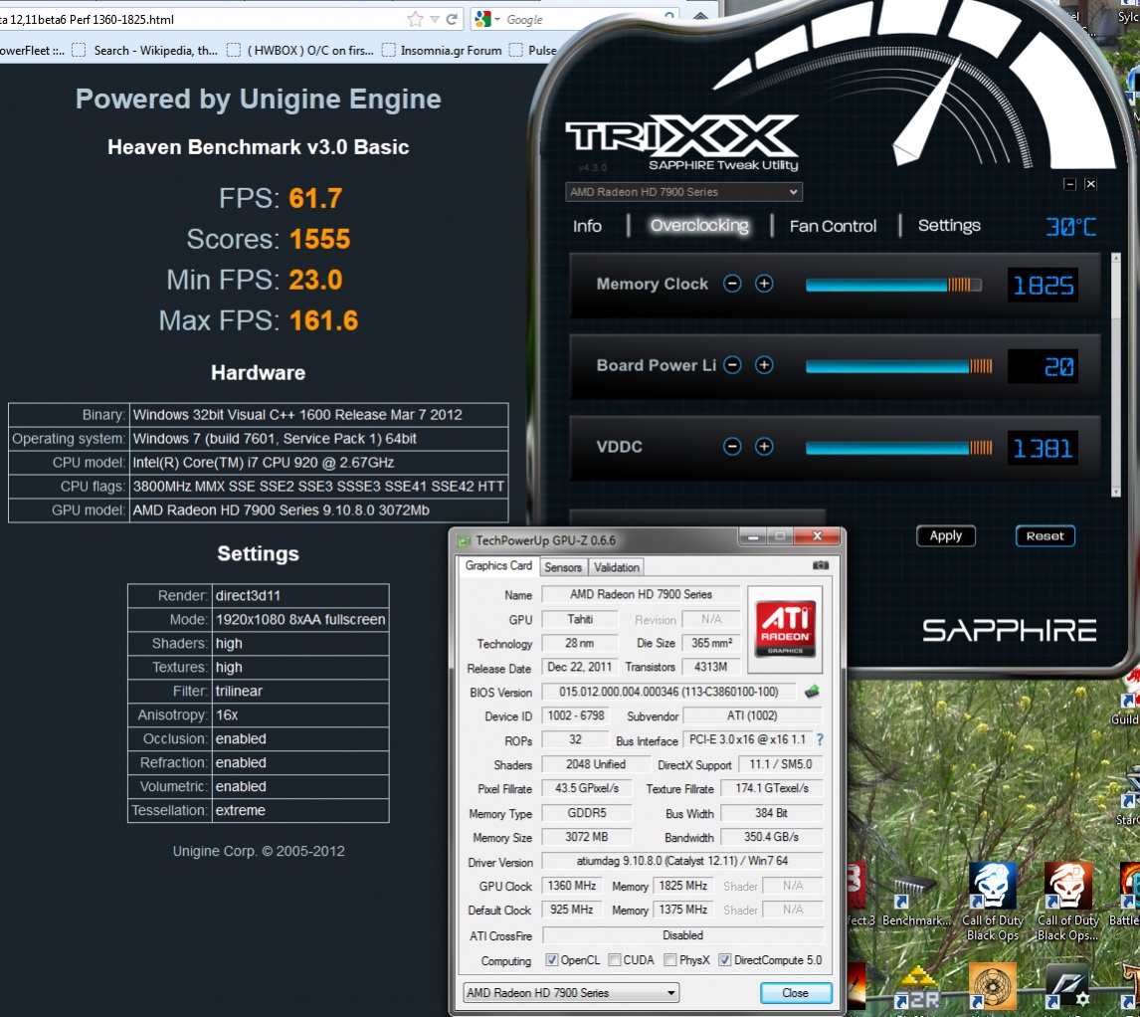Click the TRIXX overclocking panel scrollbar

[x=1116, y=375]
